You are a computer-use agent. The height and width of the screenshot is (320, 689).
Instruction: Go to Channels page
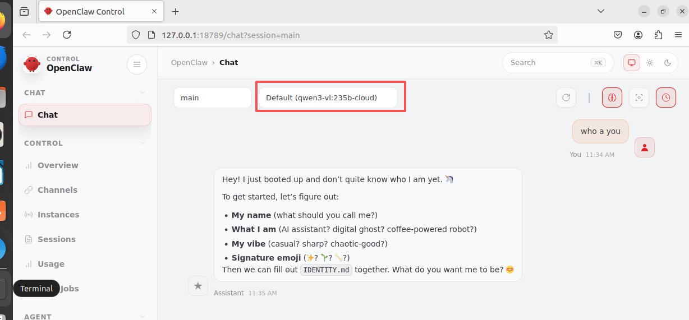(x=57, y=190)
